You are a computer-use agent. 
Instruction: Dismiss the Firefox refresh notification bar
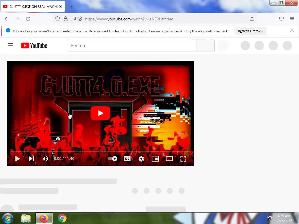[292, 30]
